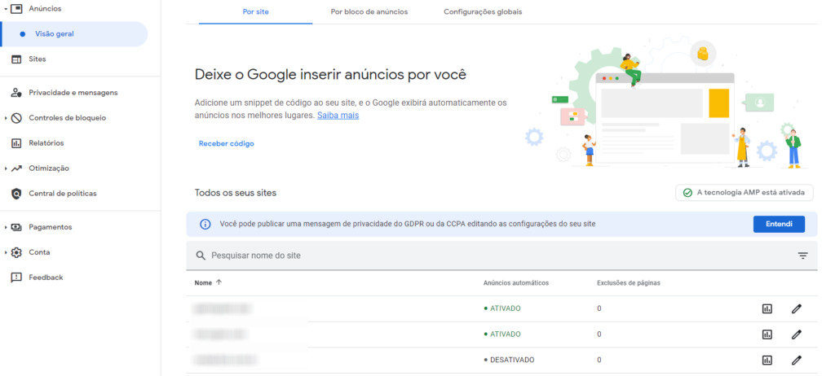This screenshot has height=376, width=835.
Task: Open report icon for DESATIVADO site
Action: pyautogui.click(x=767, y=360)
